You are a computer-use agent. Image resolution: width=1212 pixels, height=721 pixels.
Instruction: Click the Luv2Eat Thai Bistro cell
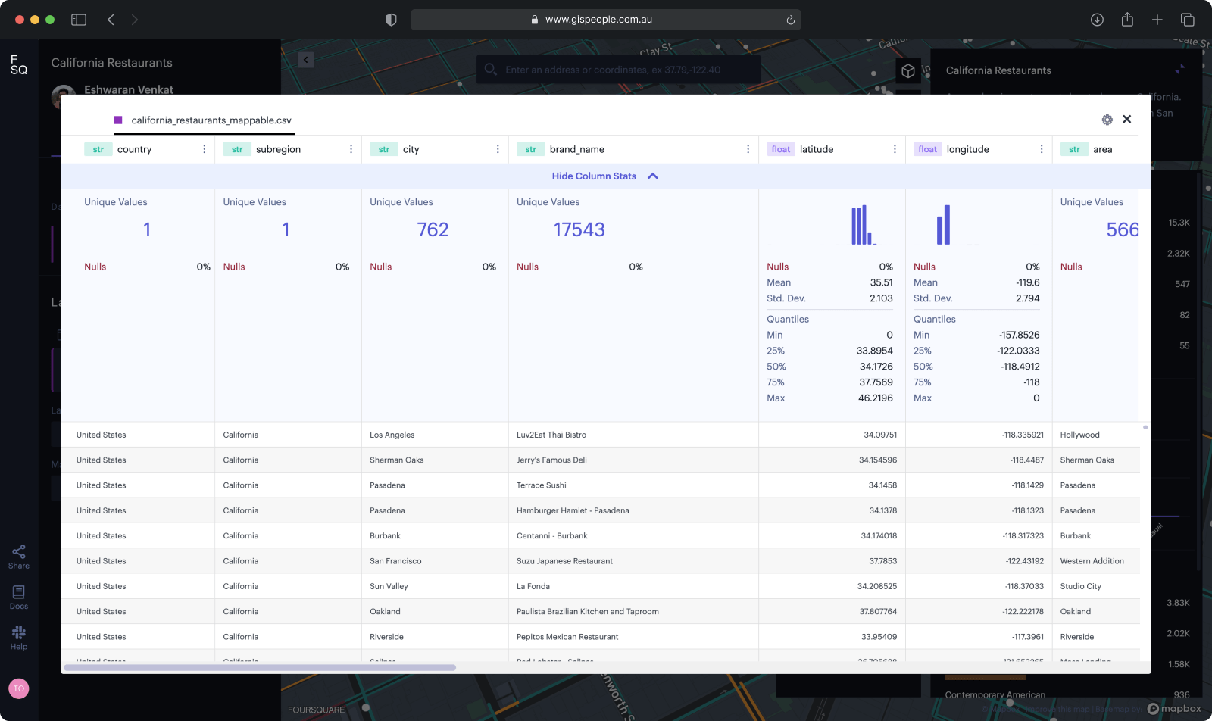(551, 435)
